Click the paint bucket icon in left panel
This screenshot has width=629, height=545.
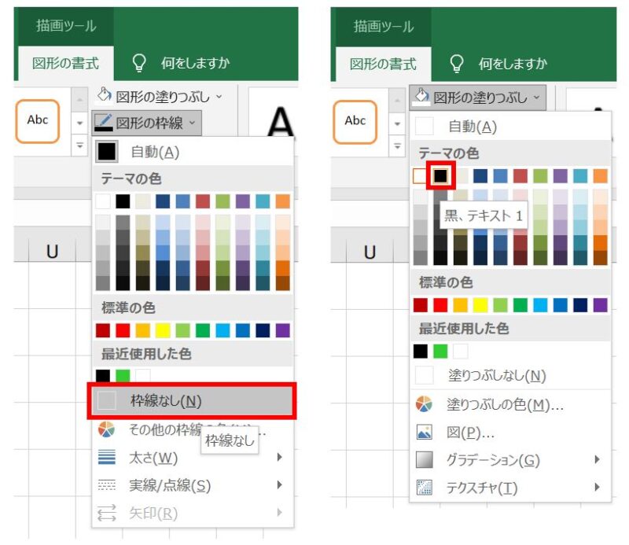pos(105,96)
